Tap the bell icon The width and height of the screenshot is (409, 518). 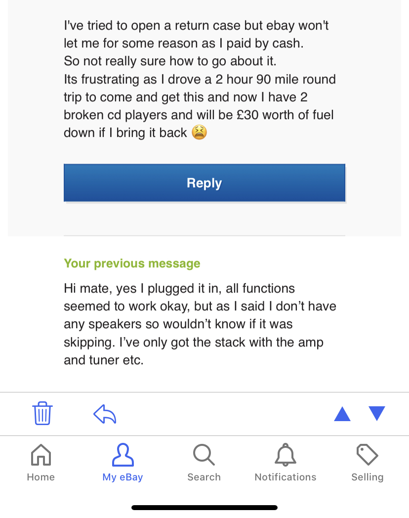coord(286,455)
